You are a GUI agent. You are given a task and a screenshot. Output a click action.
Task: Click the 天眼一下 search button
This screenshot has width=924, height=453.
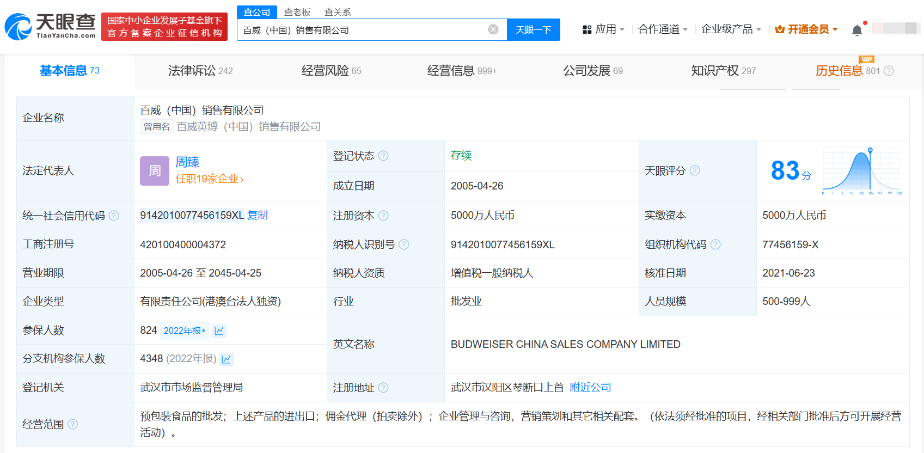534,29
